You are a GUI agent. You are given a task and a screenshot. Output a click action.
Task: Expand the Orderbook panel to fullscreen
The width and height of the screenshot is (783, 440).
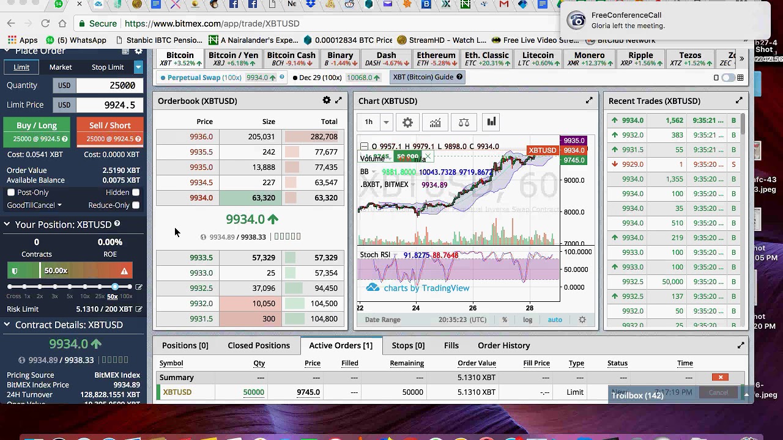pyautogui.click(x=338, y=100)
